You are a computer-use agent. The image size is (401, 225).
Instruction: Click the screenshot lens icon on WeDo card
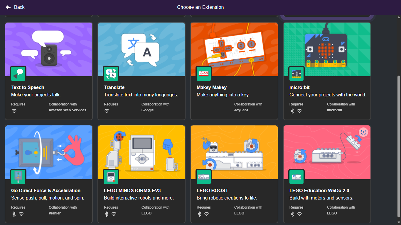[363, 132]
